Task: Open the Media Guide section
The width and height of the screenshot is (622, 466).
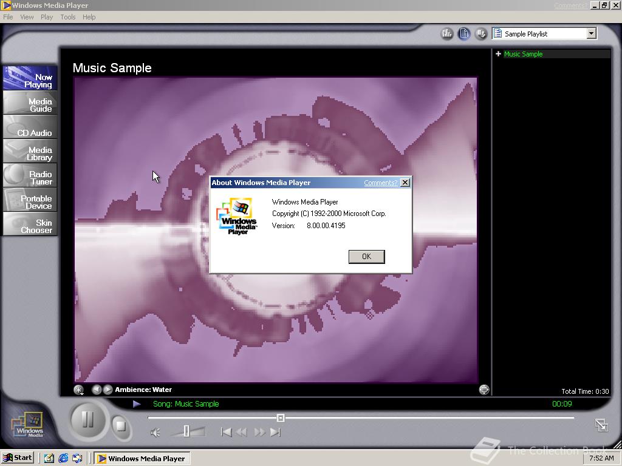Action: (30, 103)
